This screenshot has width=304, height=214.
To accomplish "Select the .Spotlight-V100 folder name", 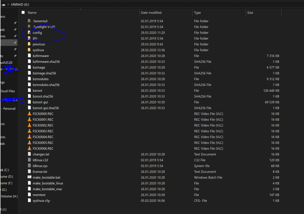I will (44, 27).
